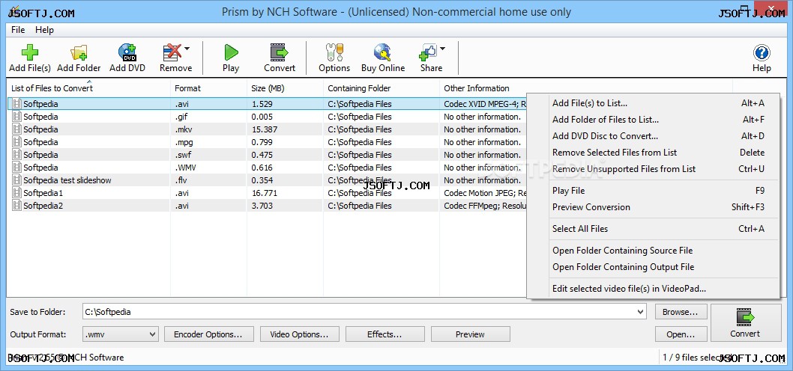Click the large Convert button at bottom right

pos(745,323)
